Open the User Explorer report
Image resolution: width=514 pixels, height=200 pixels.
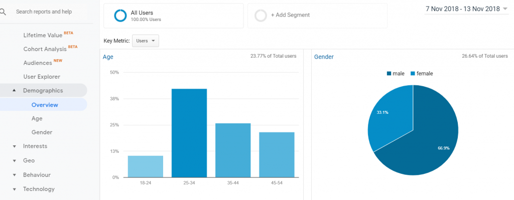[42, 77]
